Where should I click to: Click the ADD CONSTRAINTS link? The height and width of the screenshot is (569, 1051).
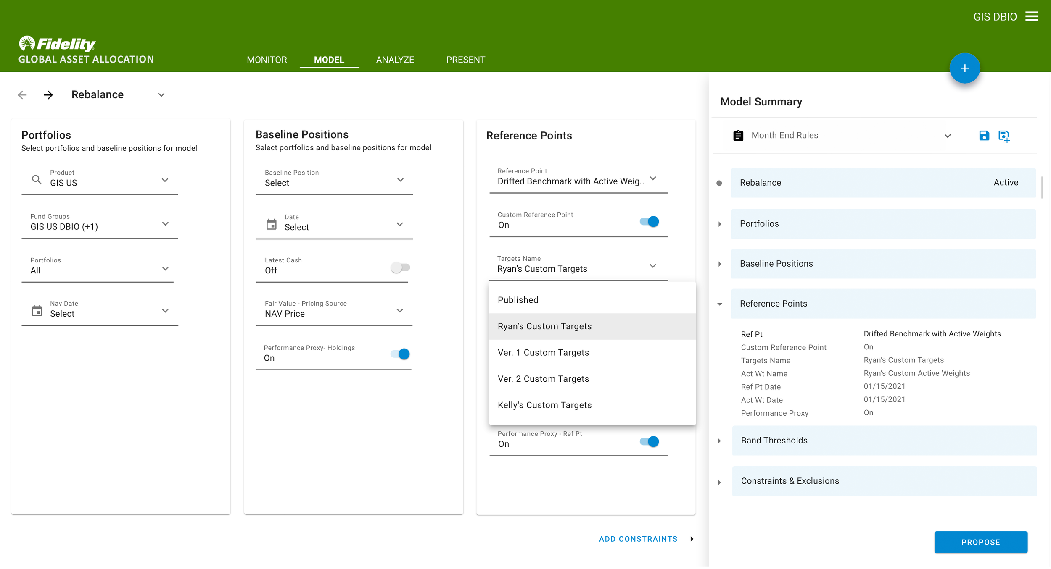(x=638, y=539)
